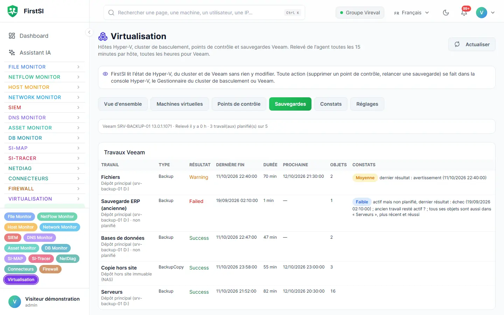Open the Machines virtuelles tab
This screenshot has height=315, width=504.
coord(180,104)
